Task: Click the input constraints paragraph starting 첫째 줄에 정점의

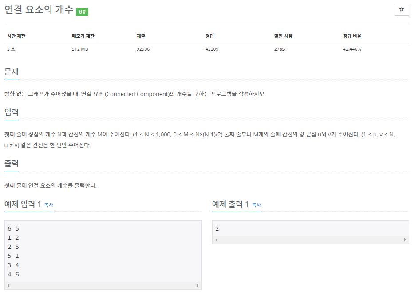Action: 200,140
